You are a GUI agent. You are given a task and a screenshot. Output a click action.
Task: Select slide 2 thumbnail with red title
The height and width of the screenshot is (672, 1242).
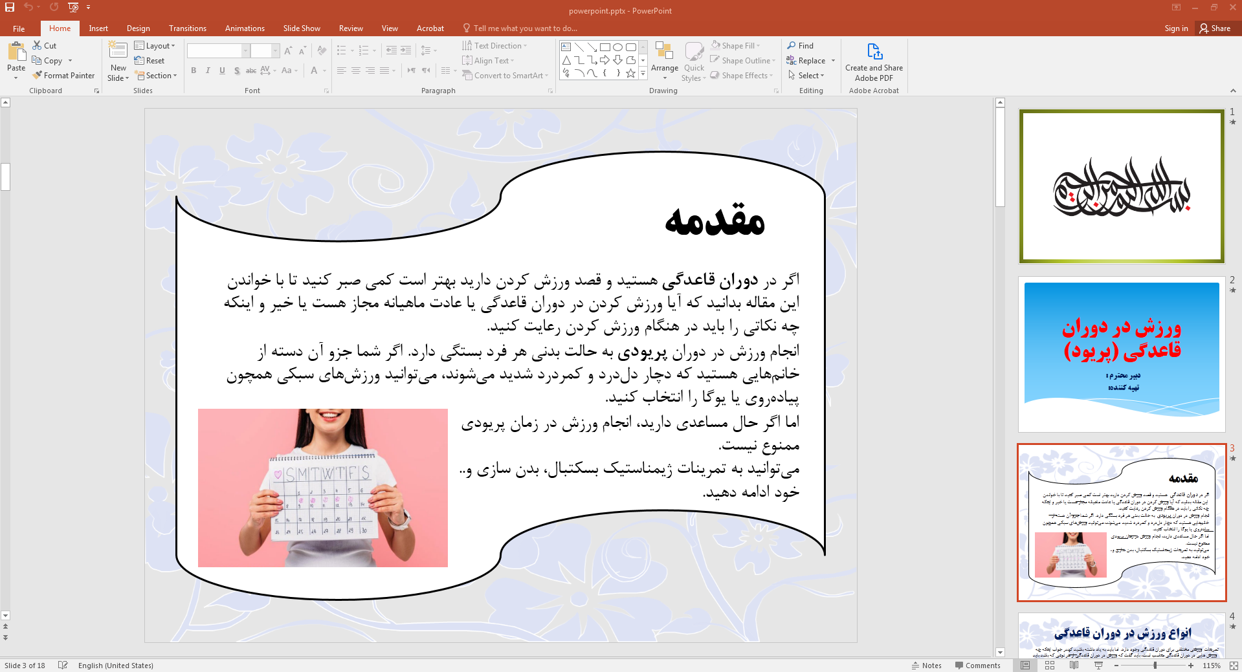(1121, 354)
